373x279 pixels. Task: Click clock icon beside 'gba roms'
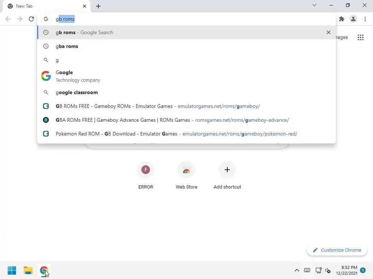point(46,46)
